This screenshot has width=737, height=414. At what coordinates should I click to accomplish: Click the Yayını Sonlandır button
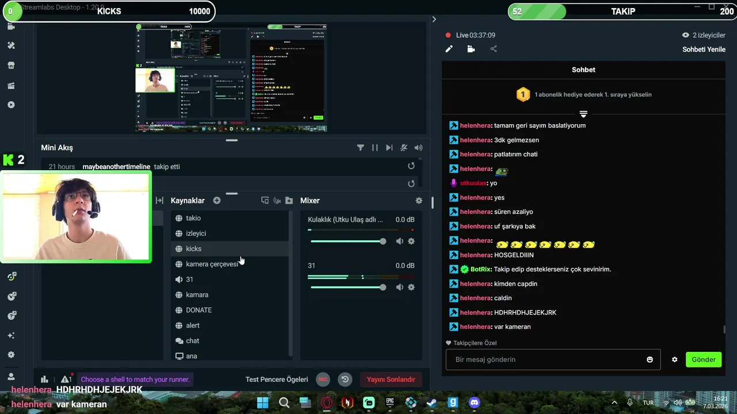click(x=391, y=379)
